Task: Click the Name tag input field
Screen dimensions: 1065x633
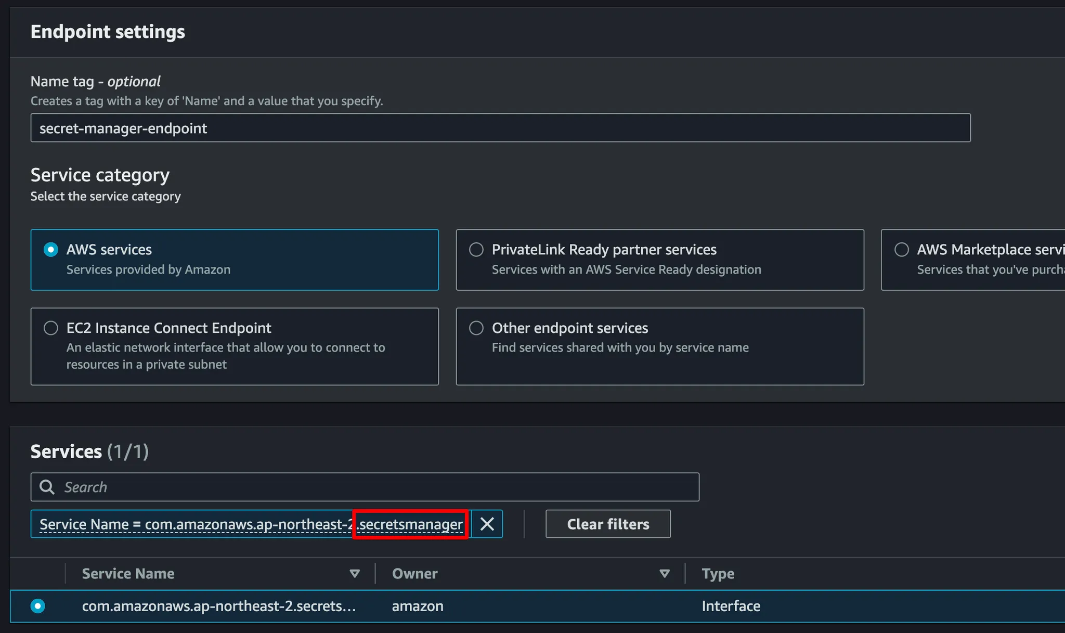Action: point(500,128)
